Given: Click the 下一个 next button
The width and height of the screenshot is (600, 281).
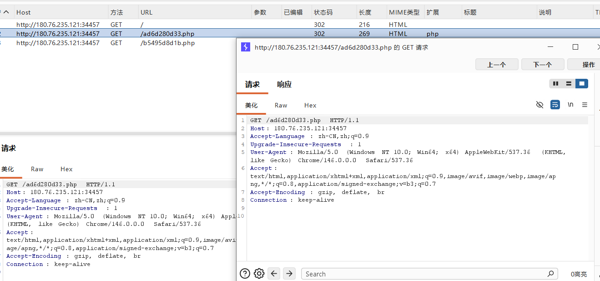Looking at the screenshot, I should [x=543, y=64].
